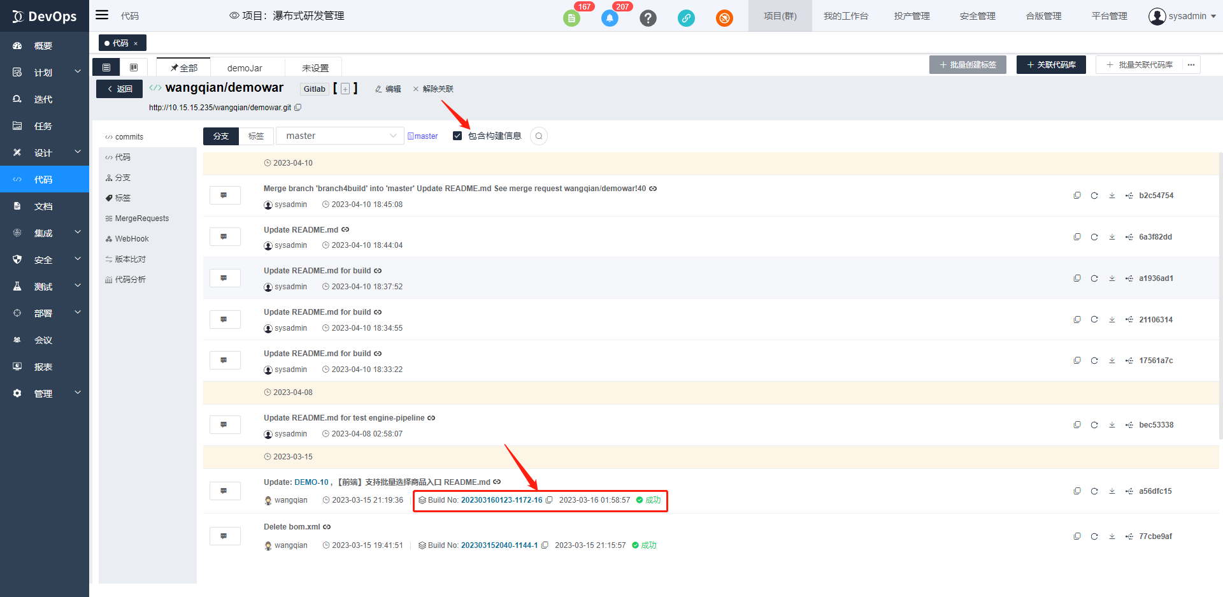Screen dimensions: 1223x597
Task: Open the sysadmin user dropdown
Action: point(1182,16)
